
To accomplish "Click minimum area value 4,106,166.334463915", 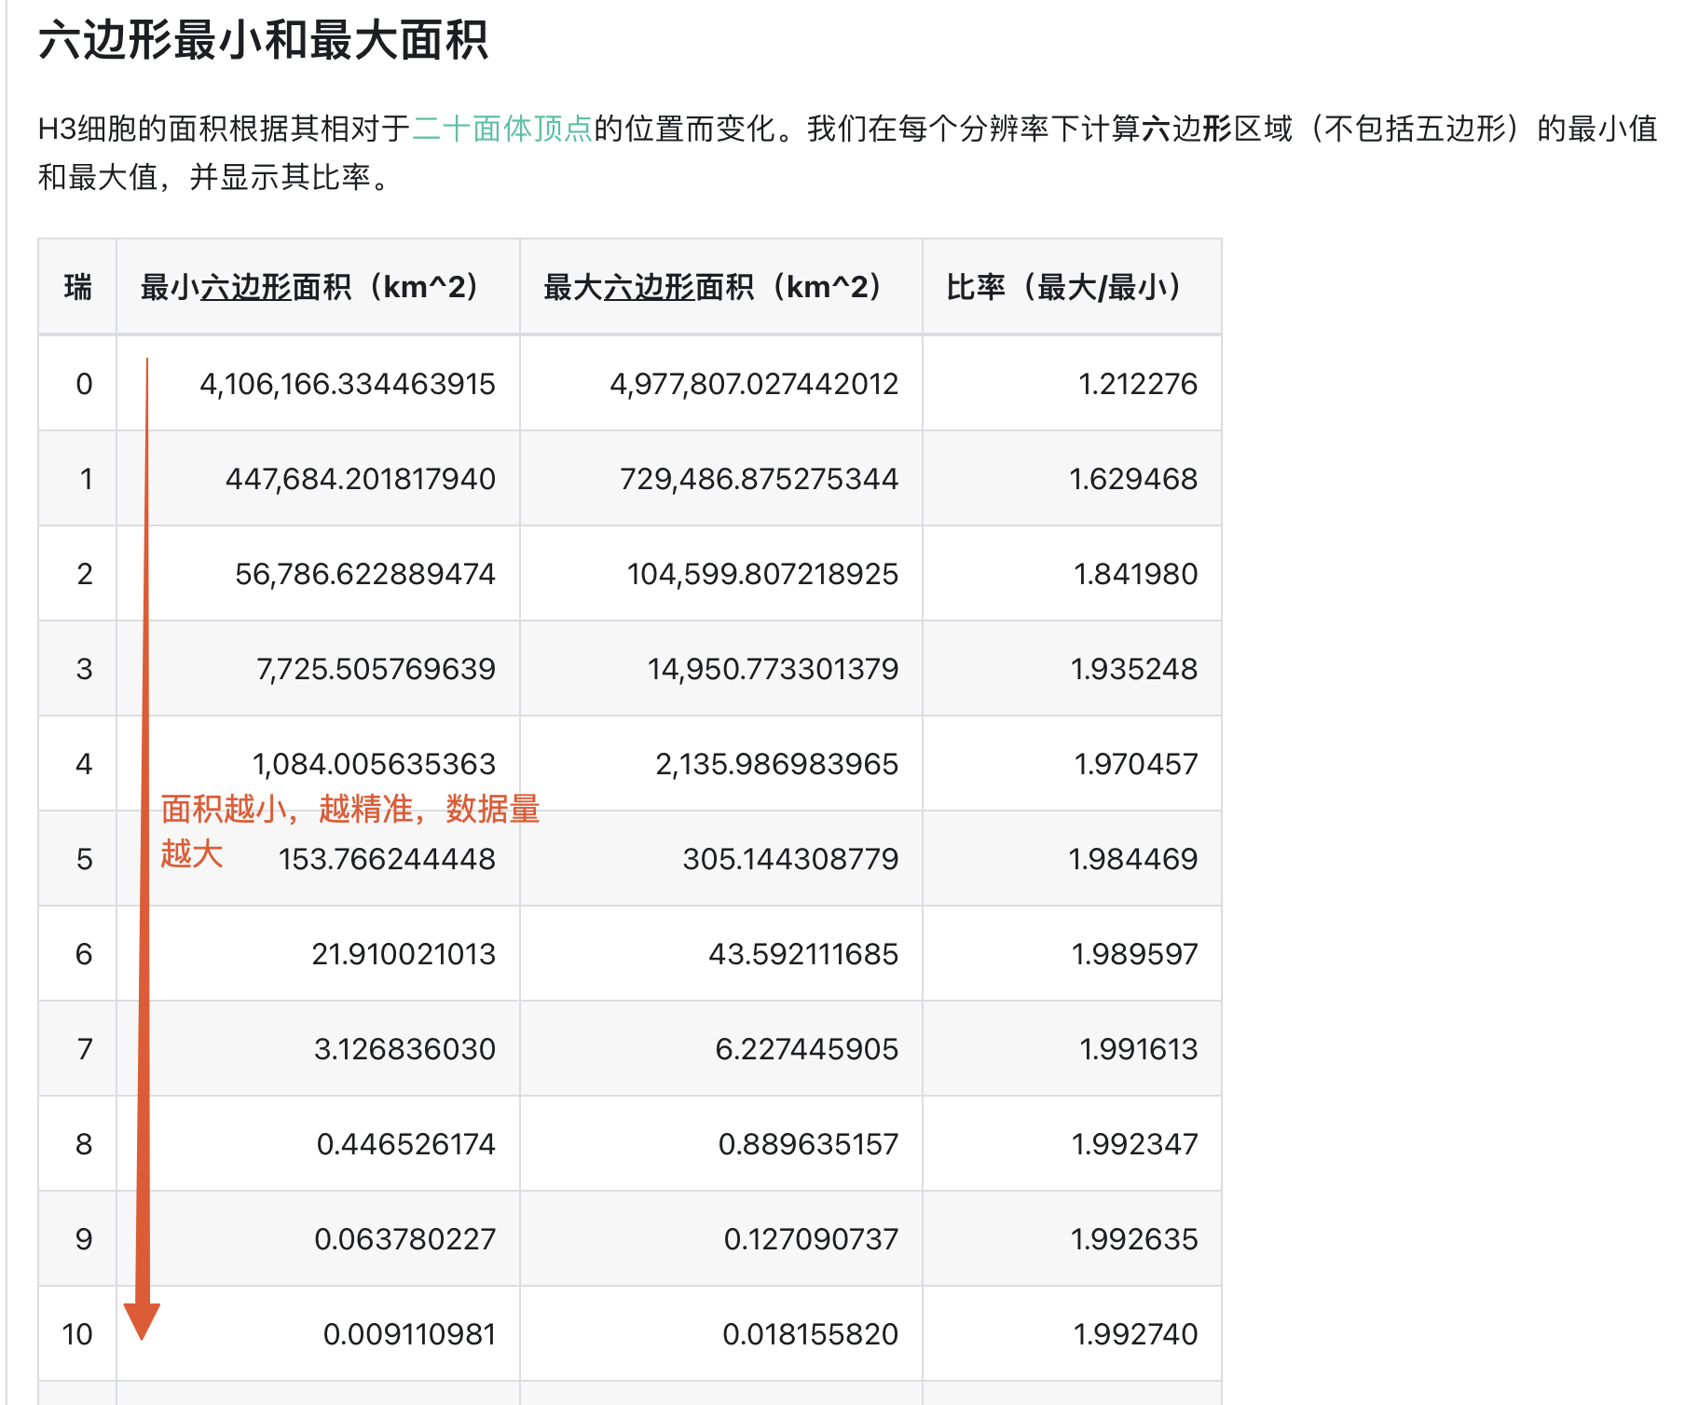I will coord(349,384).
